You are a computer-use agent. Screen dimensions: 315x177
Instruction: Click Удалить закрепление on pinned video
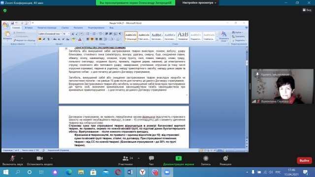[273, 74]
